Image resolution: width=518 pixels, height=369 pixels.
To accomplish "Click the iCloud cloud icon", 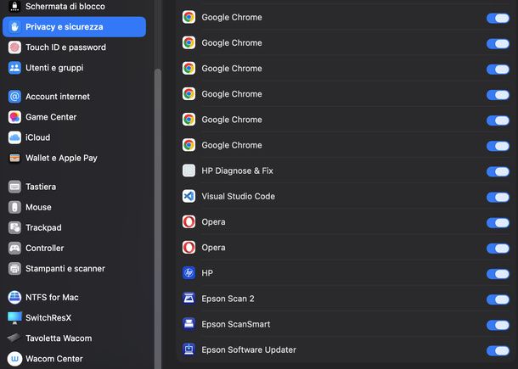I will click(x=14, y=137).
